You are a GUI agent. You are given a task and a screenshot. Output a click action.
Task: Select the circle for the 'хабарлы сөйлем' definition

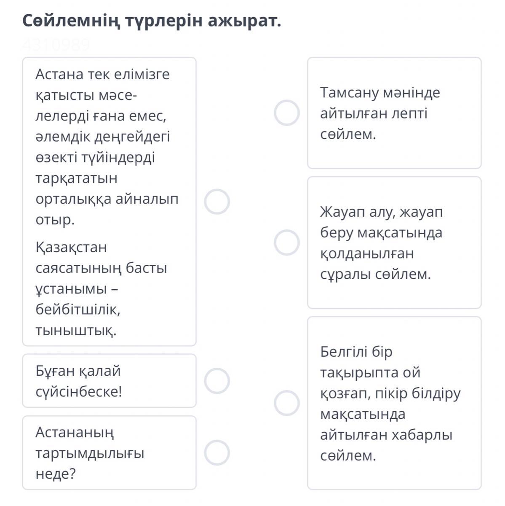(287, 403)
